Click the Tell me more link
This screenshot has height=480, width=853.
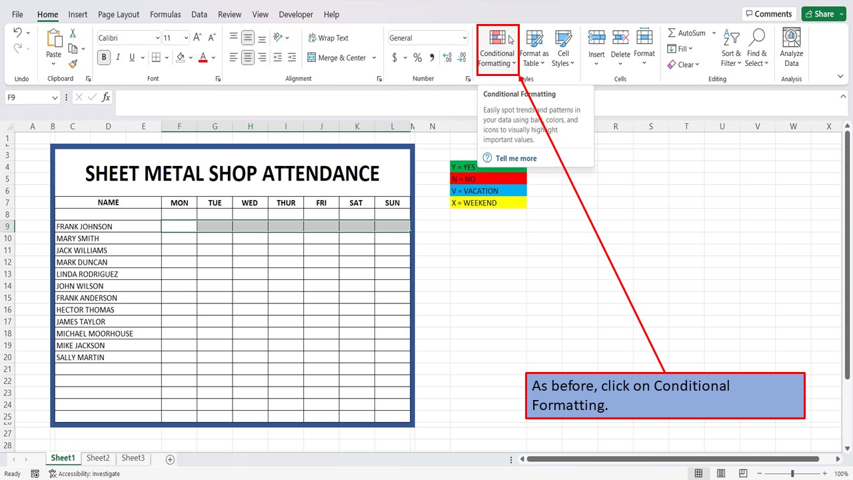pos(516,159)
